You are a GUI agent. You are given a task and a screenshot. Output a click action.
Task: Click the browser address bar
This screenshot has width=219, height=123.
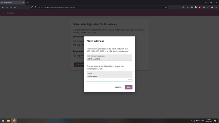(x=99, y=7)
